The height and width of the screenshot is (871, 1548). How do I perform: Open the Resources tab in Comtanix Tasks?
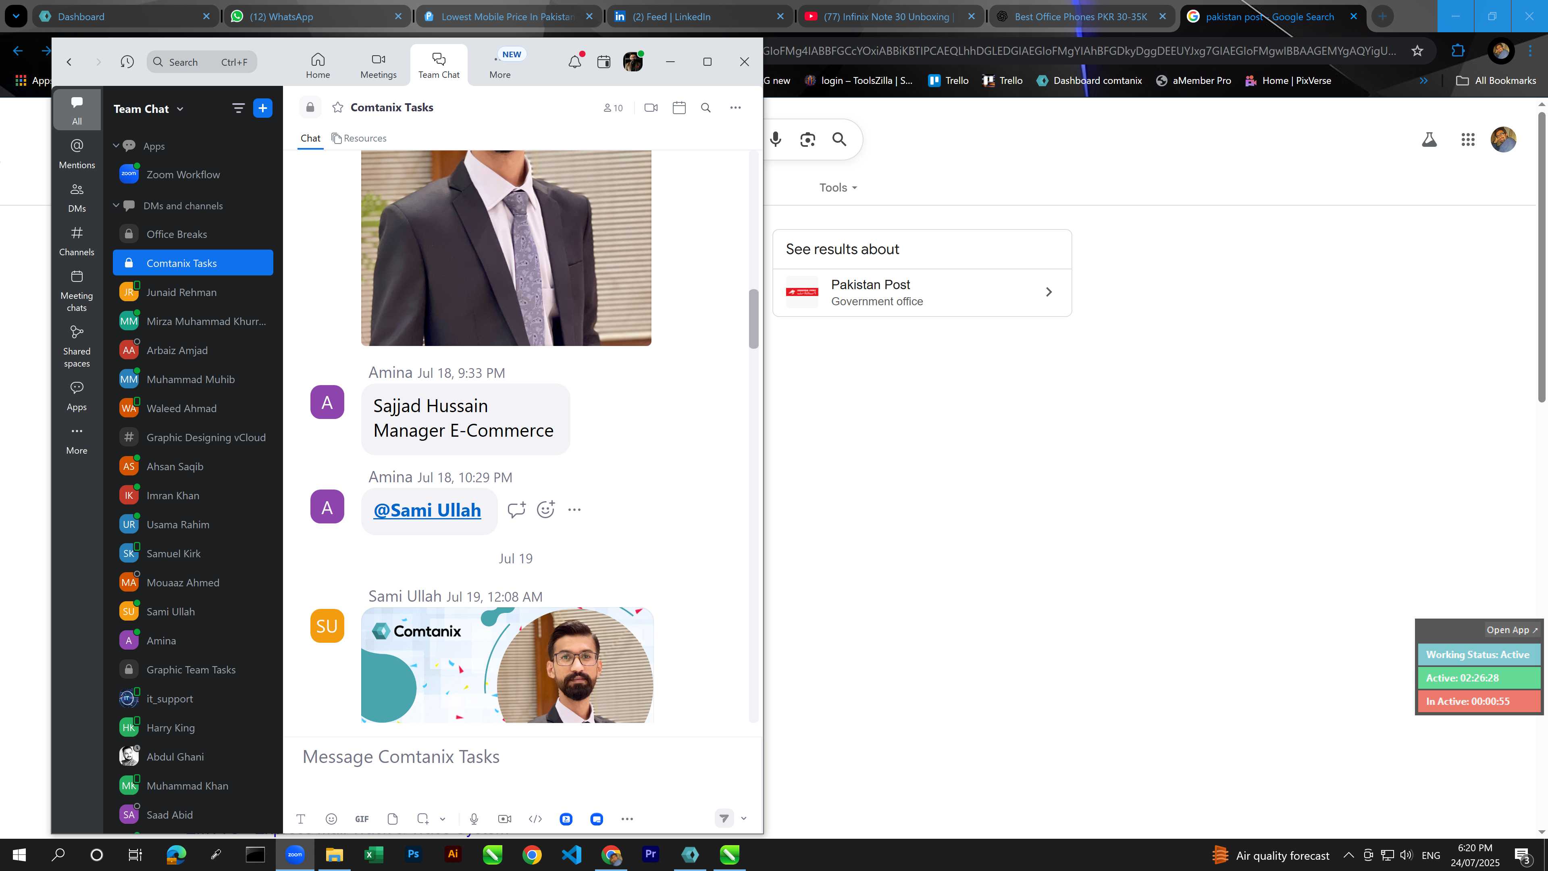(359, 138)
